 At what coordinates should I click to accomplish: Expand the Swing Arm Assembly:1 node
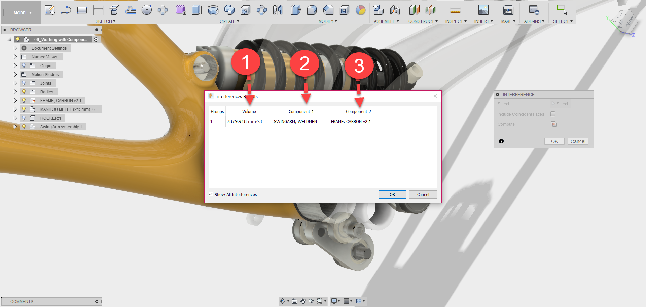15,127
